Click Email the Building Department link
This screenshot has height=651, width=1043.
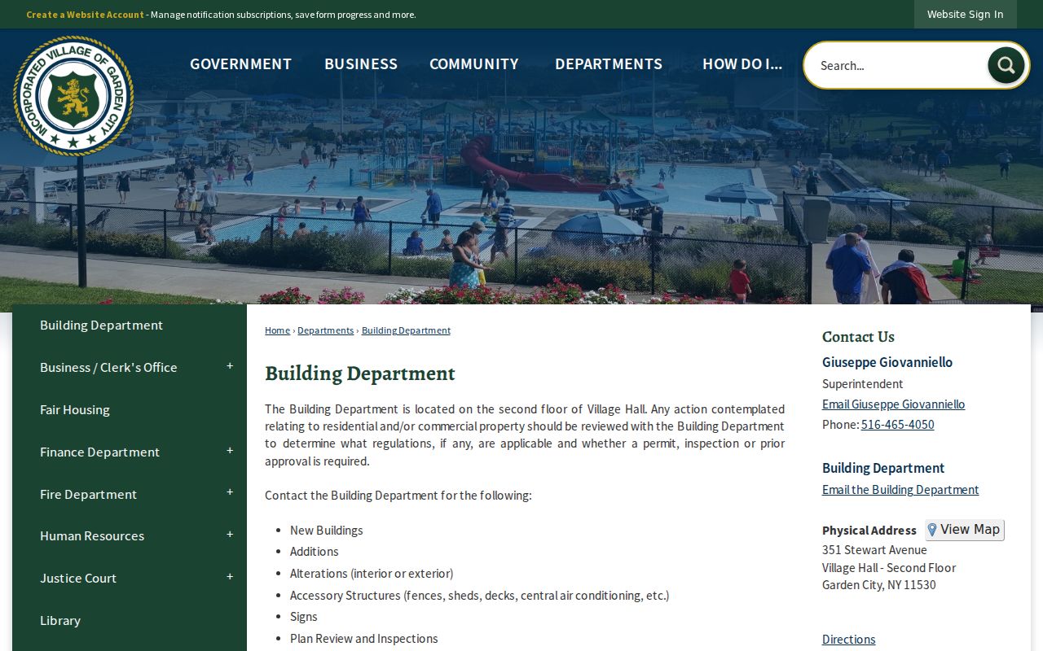(x=900, y=490)
